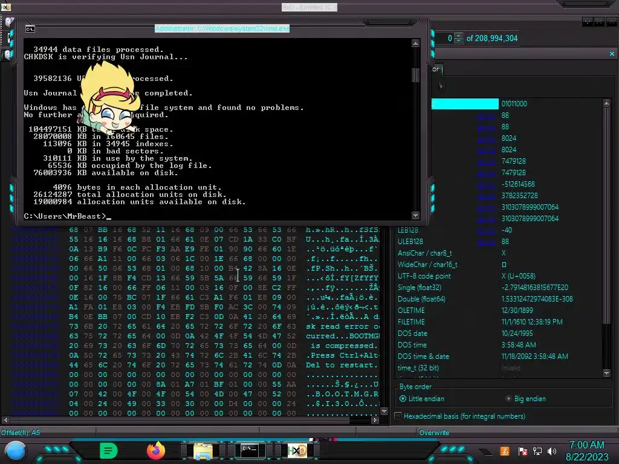The height and width of the screenshot is (464, 619).
Task: Select the FILETIME row
Action: [498, 322]
